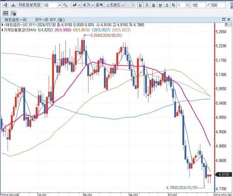
Task: Click the 5.1750 y-axis label
Action: [x=221, y=60]
